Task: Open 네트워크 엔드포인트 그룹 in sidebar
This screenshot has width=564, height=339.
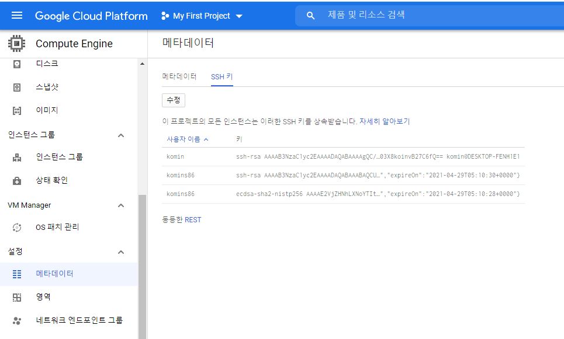Action: [79, 320]
